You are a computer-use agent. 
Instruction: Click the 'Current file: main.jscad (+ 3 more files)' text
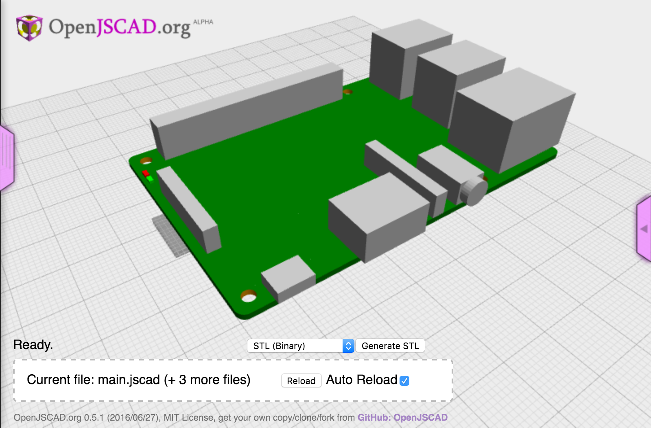(139, 380)
